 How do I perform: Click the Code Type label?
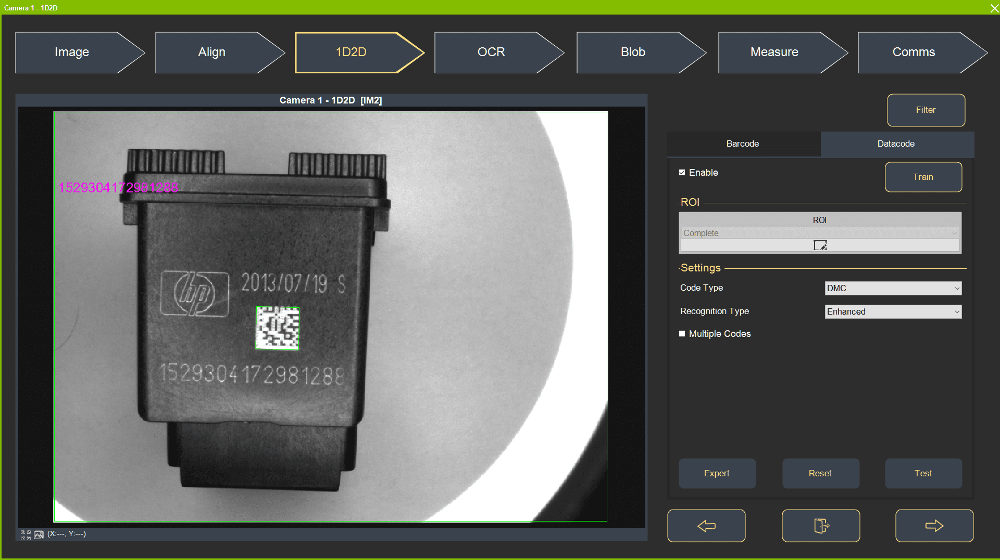tap(702, 288)
